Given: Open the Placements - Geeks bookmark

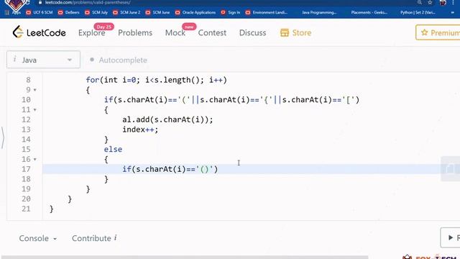Looking at the screenshot, I should [369, 13].
